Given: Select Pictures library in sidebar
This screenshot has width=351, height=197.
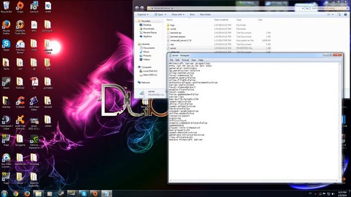Looking at the screenshot, I should tap(147, 55).
